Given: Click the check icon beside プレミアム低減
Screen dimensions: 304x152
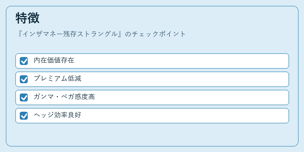Looking at the screenshot, I should click(x=24, y=79).
